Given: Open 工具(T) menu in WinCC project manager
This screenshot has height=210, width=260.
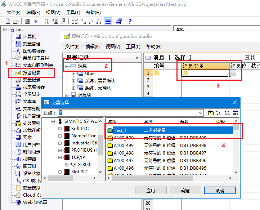Looking at the screenshot, I should point(73,13).
